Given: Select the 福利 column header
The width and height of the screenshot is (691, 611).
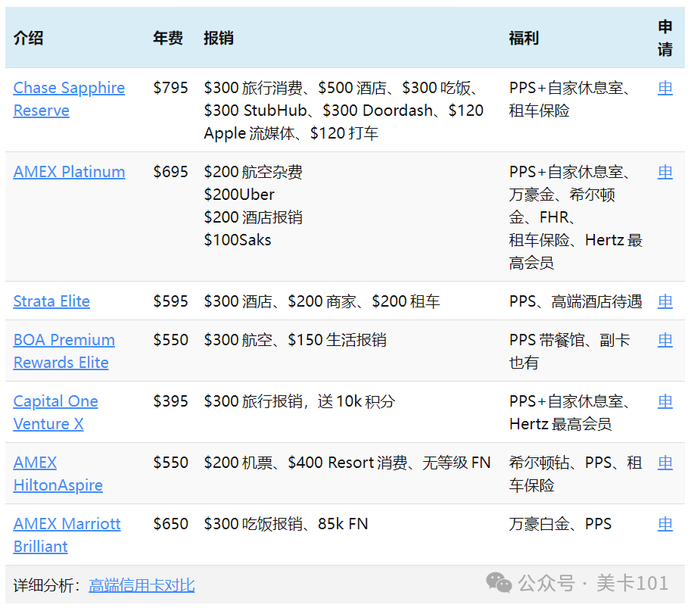Looking at the screenshot, I should pyautogui.click(x=524, y=38).
